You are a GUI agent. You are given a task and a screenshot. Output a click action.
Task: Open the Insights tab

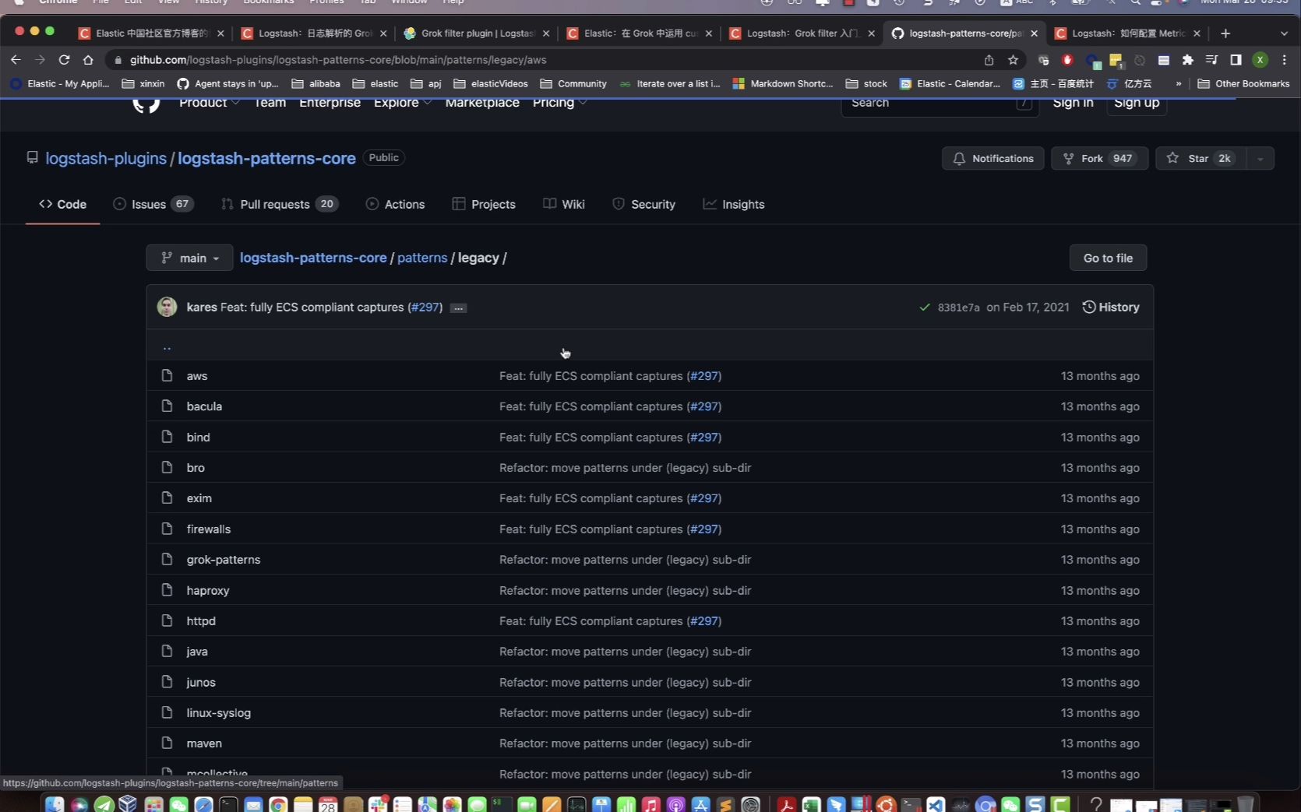coord(734,204)
